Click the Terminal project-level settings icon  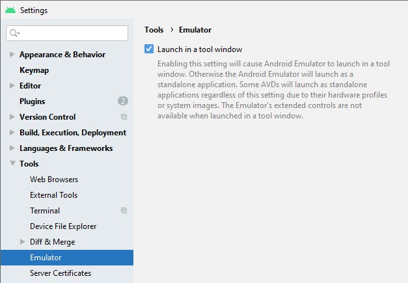(x=124, y=211)
